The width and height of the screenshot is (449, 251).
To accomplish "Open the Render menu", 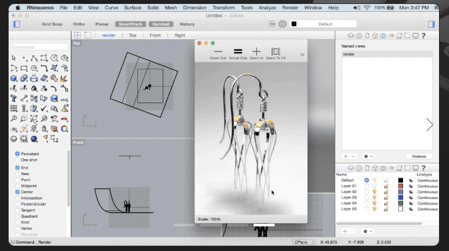I will (x=290, y=8).
